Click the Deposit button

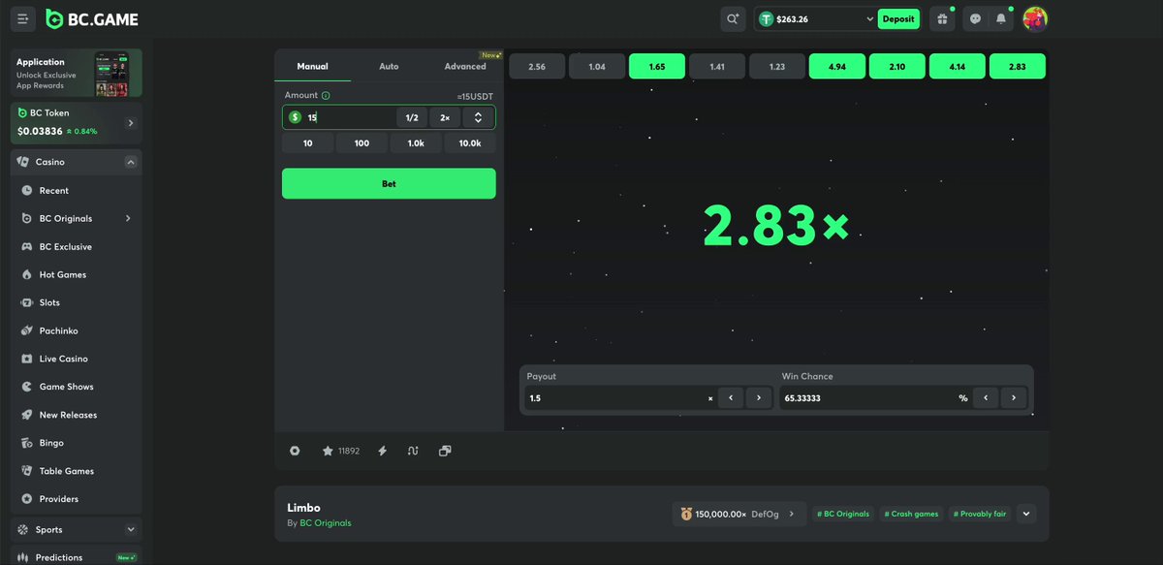coord(898,18)
